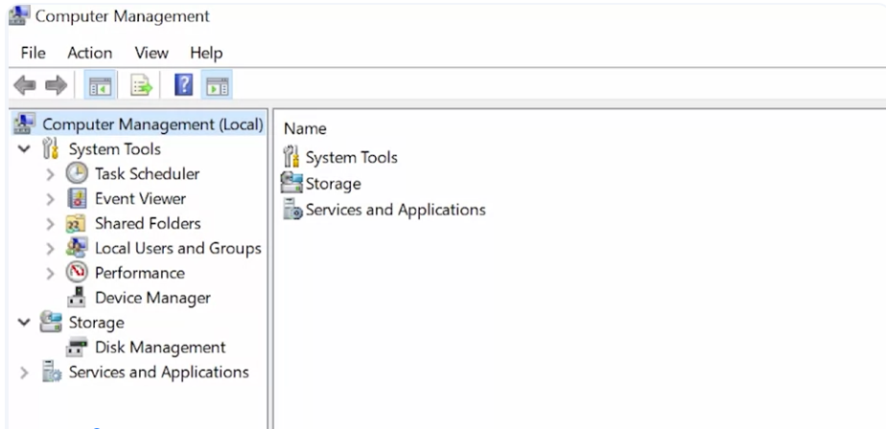Expand the Shared Folders node

50,223
